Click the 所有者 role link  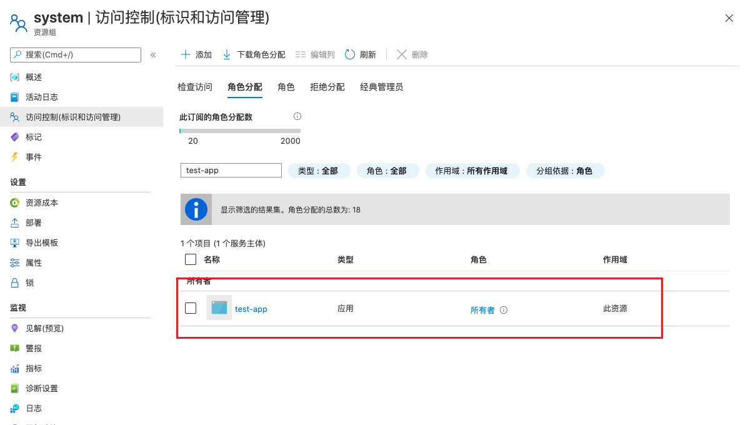point(482,310)
